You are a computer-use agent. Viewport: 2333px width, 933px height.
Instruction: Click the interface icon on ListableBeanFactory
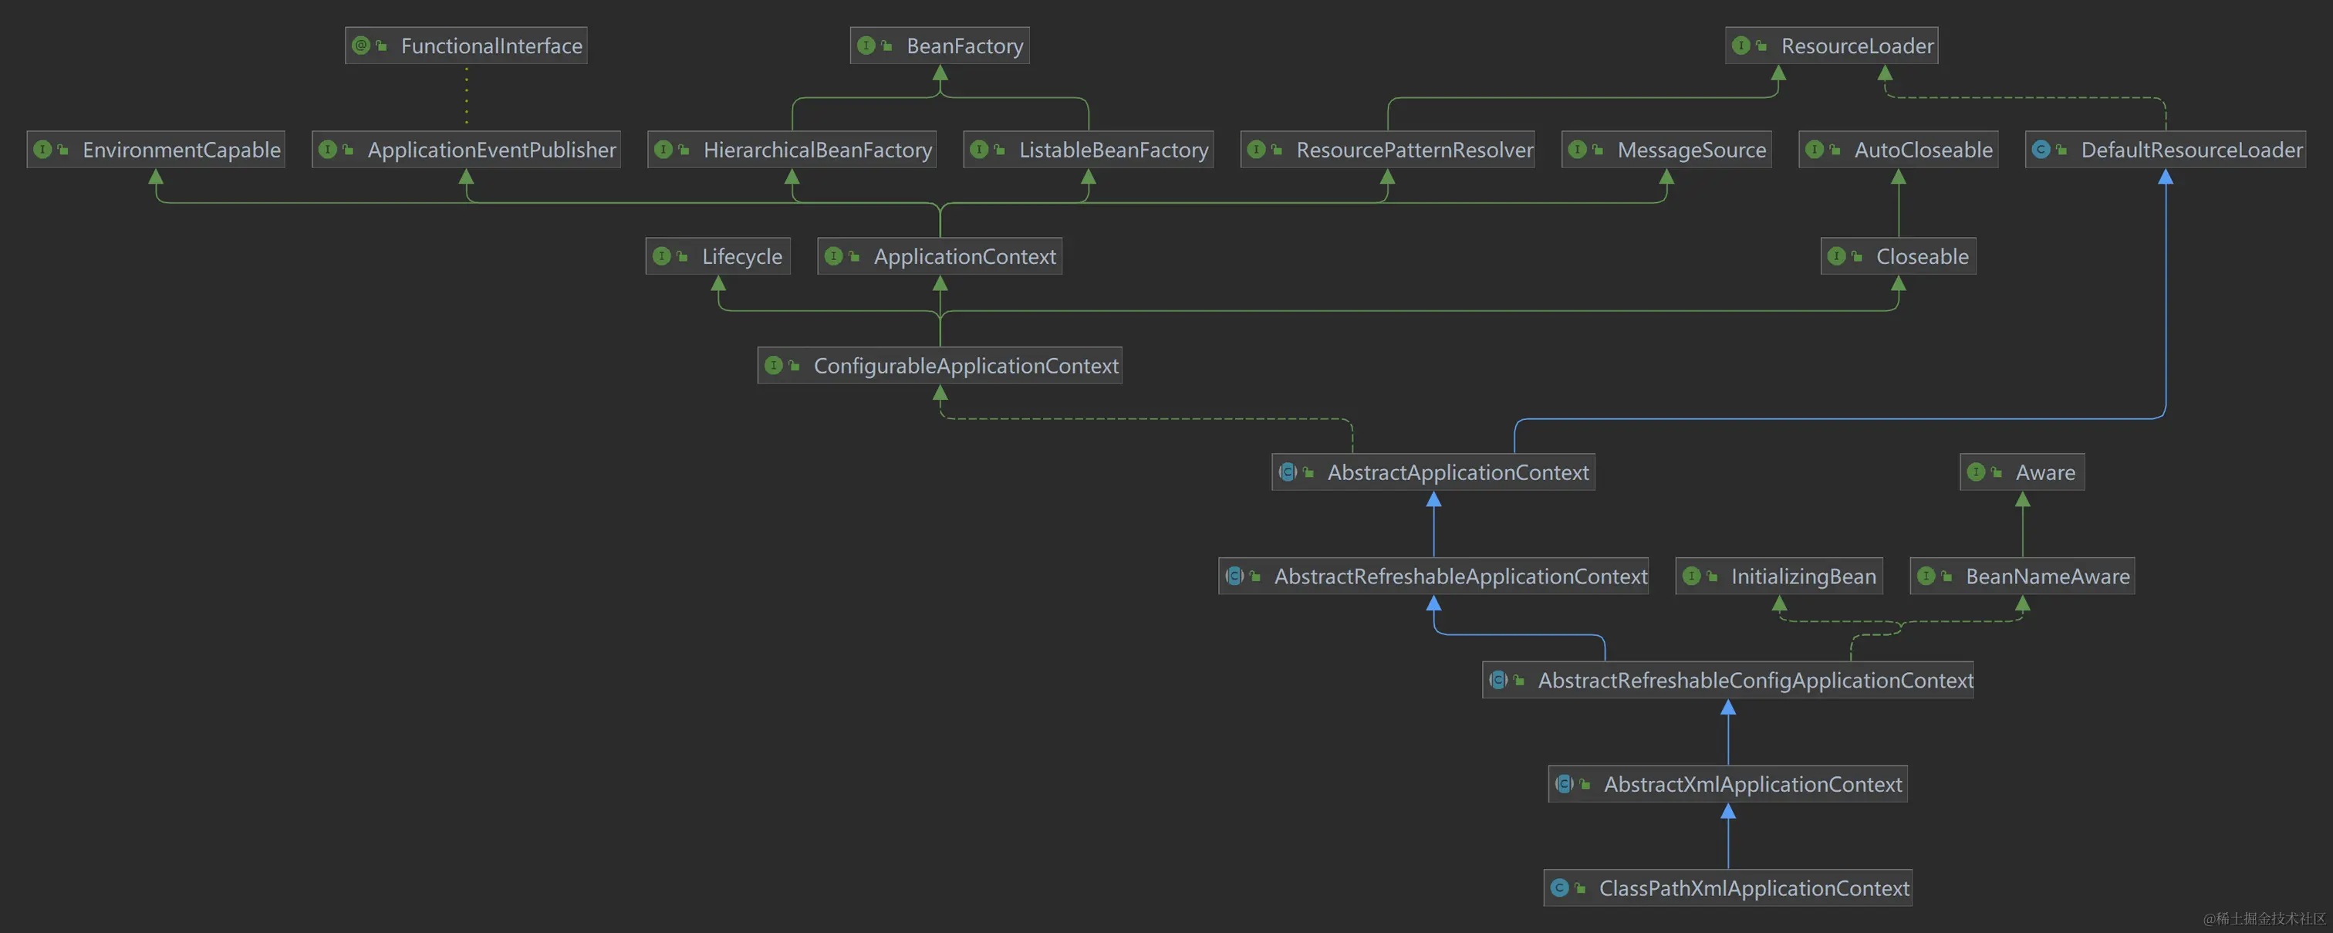tap(979, 150)
